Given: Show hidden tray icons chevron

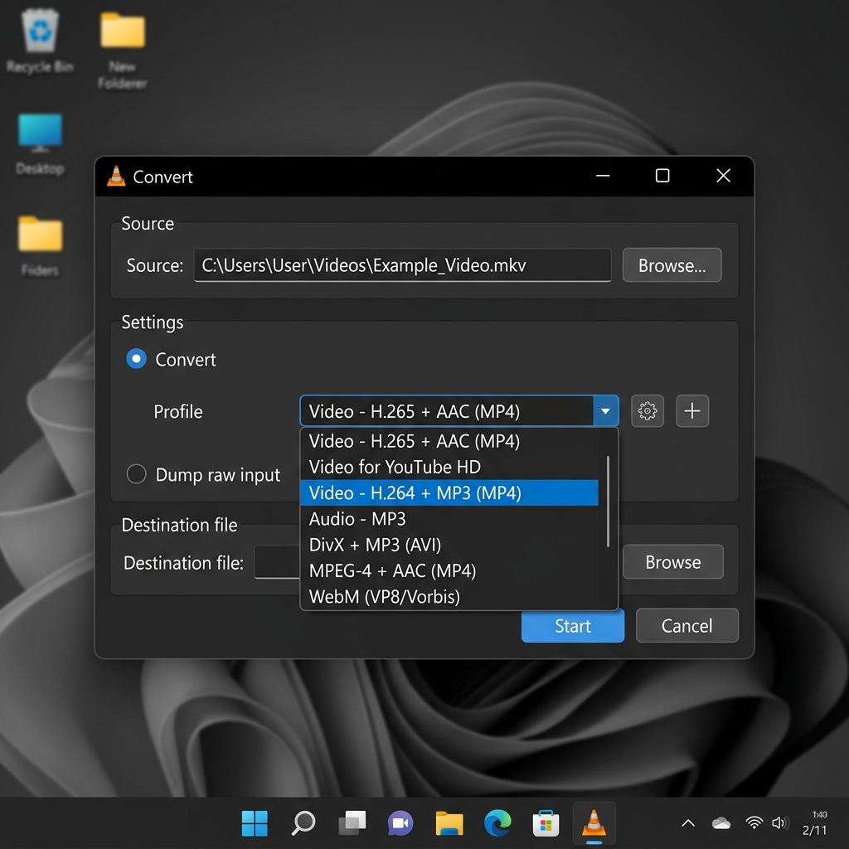Looking at the screenshot, I should click(x=687, y=823).
